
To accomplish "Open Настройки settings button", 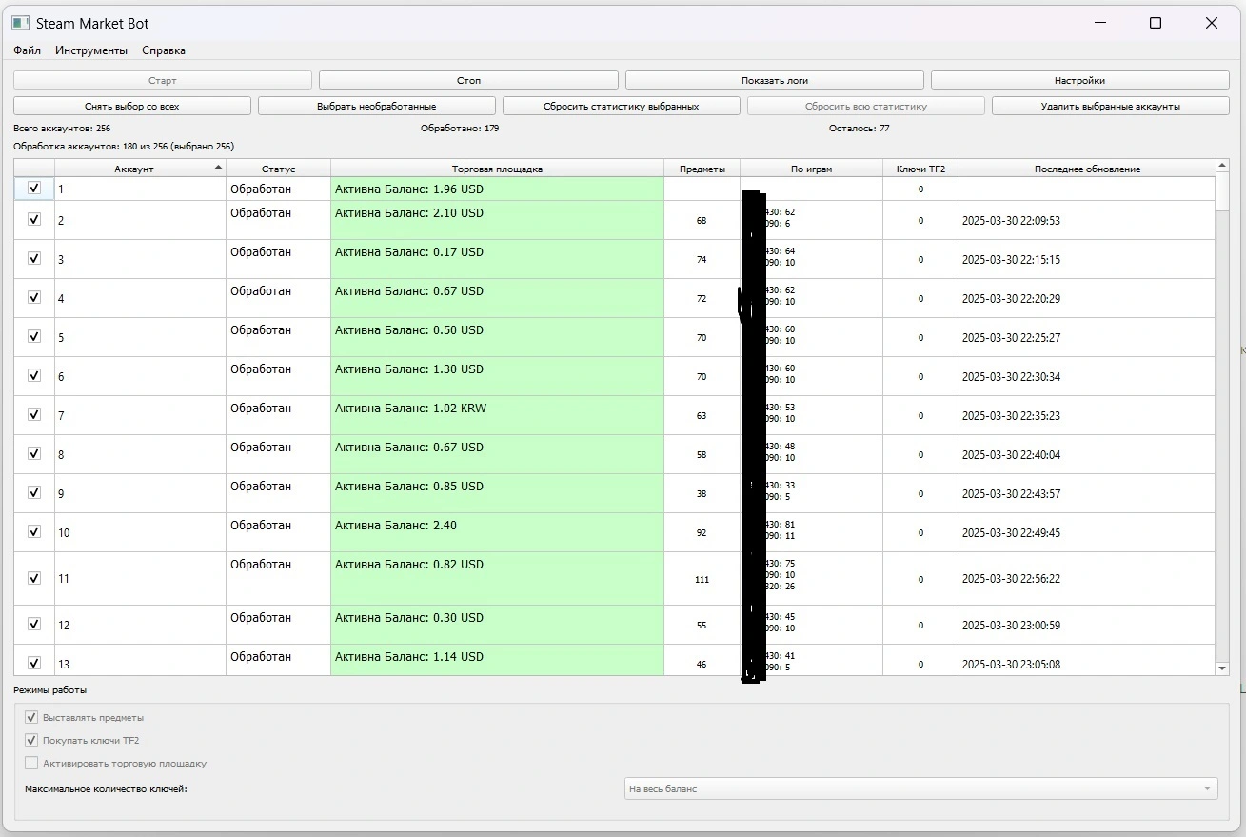I will point(1080,81).
